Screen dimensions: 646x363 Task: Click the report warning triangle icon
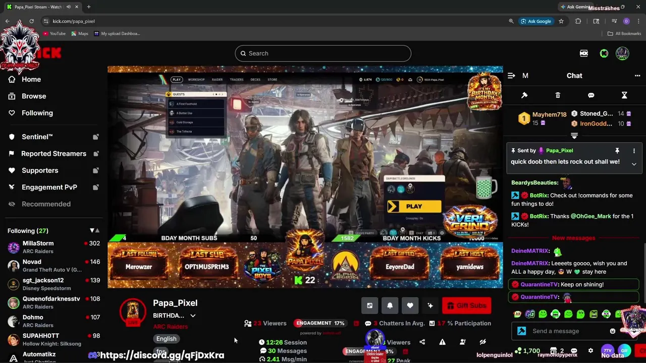point(442,342)
